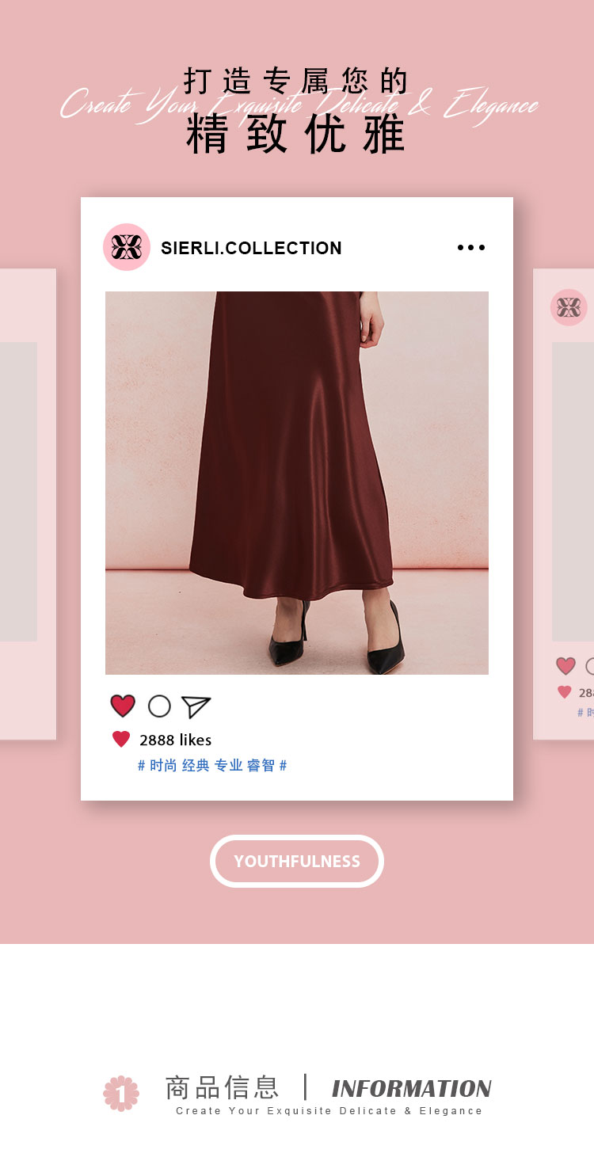Viewport: 594px width, 1157px height.
Task: Click the paper plane share icon
Action: (196, 706)
